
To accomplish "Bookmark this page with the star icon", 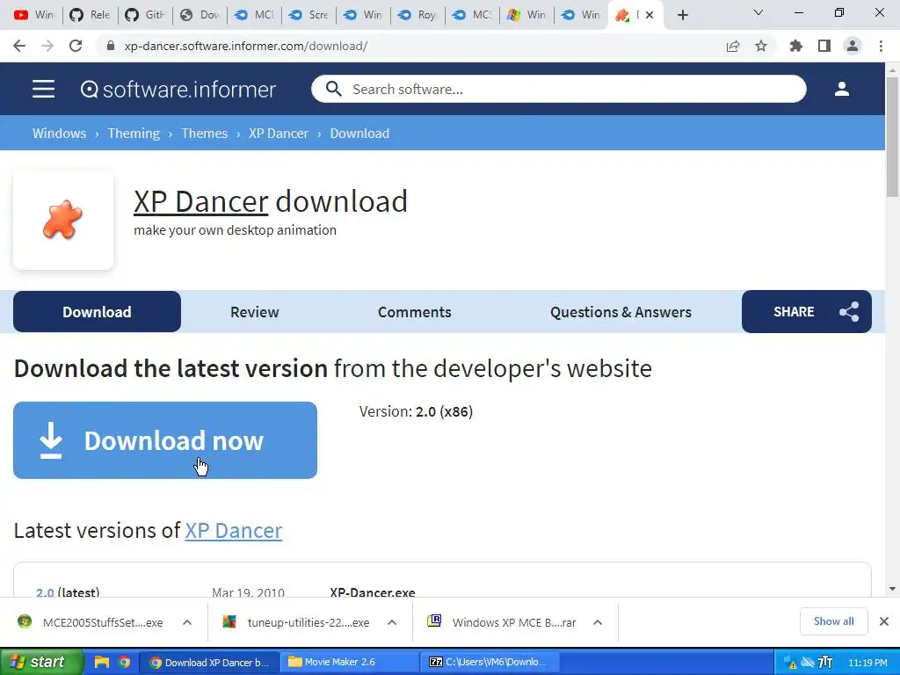I will coord(761,46).
